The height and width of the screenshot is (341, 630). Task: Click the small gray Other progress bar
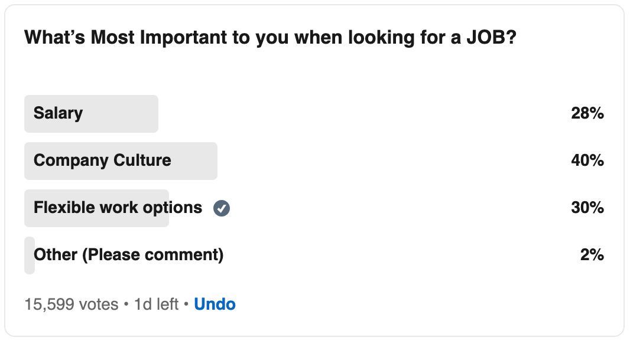[30, 255]
